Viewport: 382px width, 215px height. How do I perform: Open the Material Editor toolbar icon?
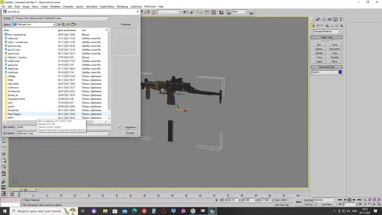pos(221,12)
